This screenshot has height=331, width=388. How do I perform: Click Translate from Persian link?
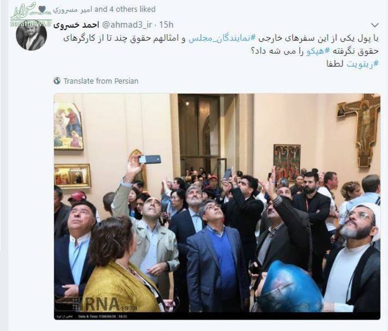(x=101, y=81)
